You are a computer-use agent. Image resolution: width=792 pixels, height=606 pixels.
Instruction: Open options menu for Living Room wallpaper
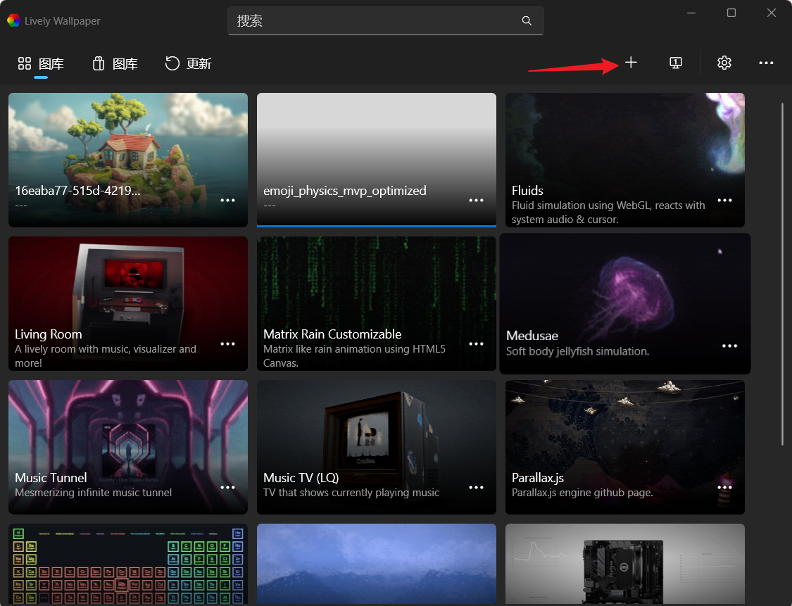pos(228,344)
